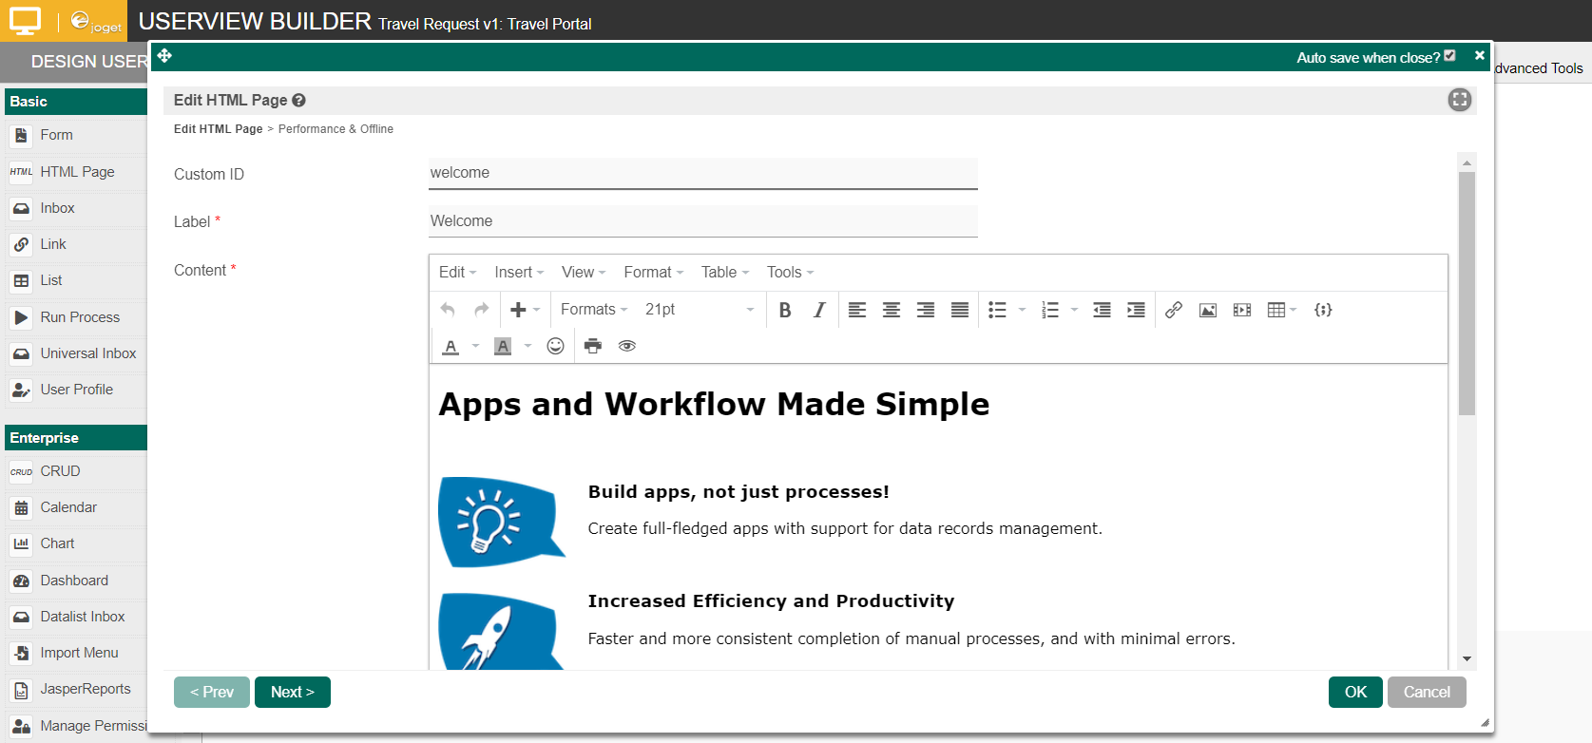This screenshot has width=1592, height=743.
Task: Click the insert link icon
Action: click(1174, 310)
